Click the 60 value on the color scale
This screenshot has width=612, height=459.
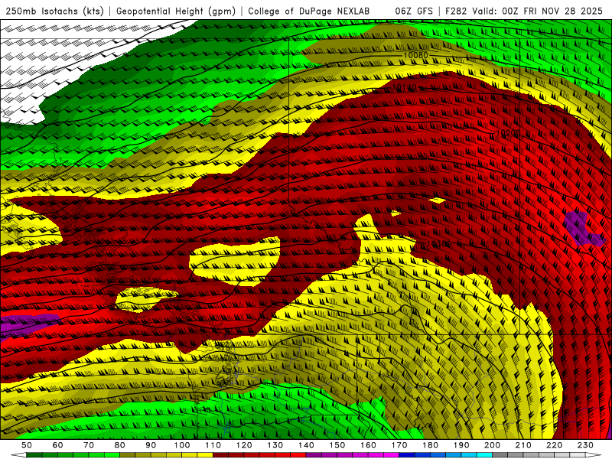click(x=58, y=445)
